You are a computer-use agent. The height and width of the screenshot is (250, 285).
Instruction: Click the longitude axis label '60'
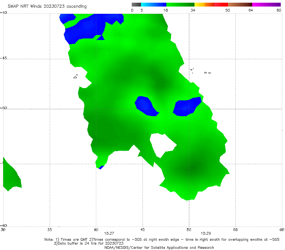pos(282,230)
